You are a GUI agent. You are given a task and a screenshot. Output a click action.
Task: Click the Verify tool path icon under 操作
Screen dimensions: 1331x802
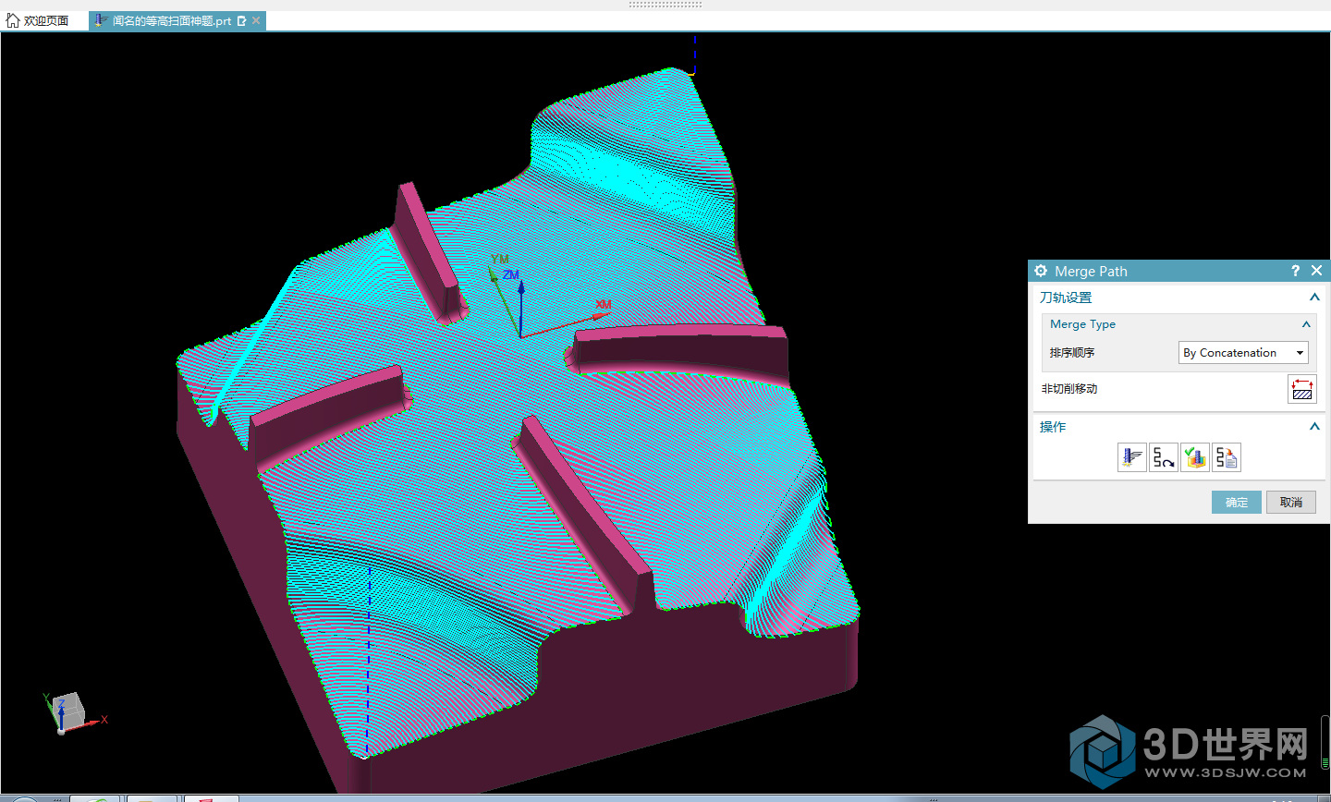1195,457
